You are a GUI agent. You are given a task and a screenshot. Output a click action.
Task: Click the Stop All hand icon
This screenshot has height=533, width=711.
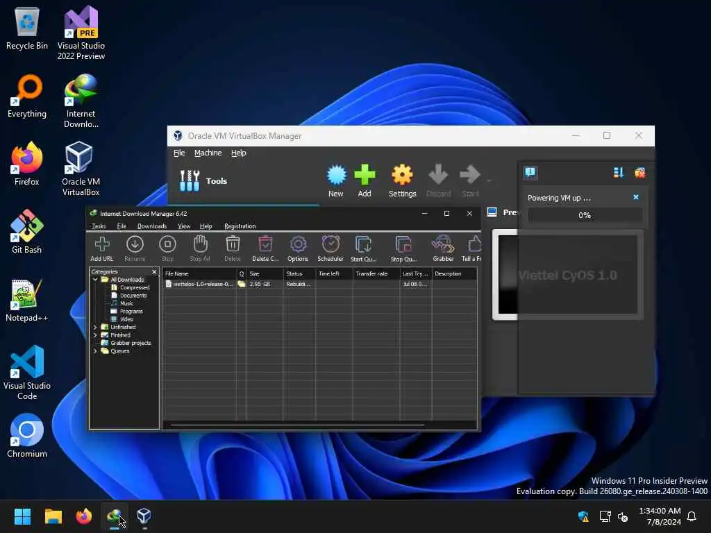tap(200, 248)
